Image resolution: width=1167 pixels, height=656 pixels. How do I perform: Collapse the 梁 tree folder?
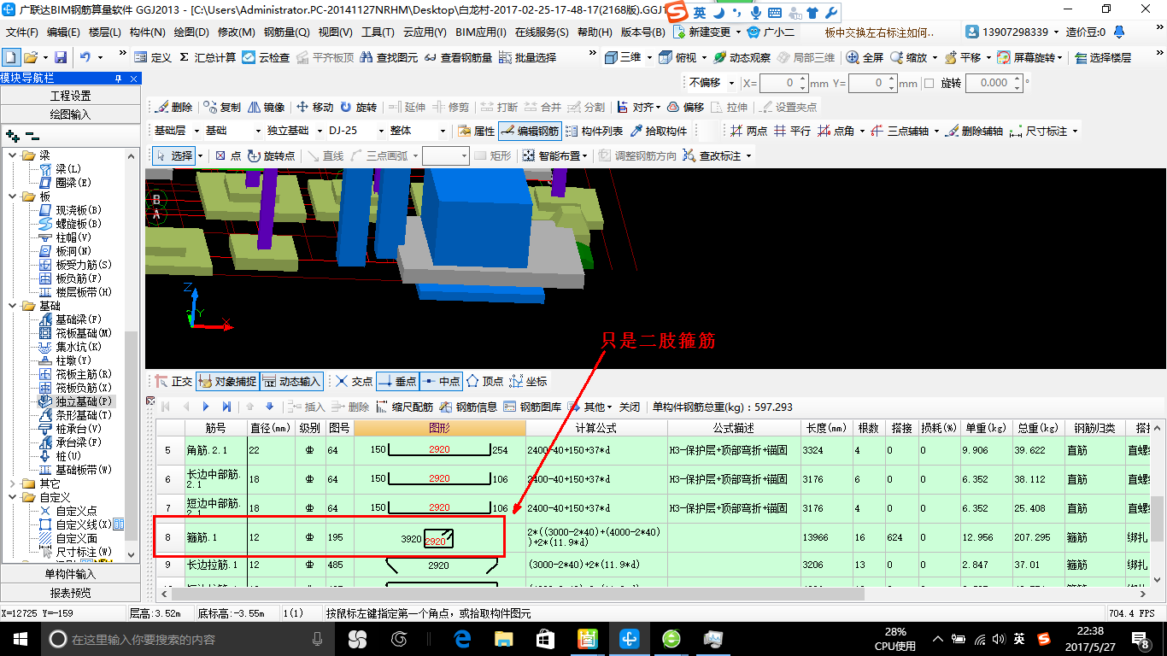(x=12, y=155)
